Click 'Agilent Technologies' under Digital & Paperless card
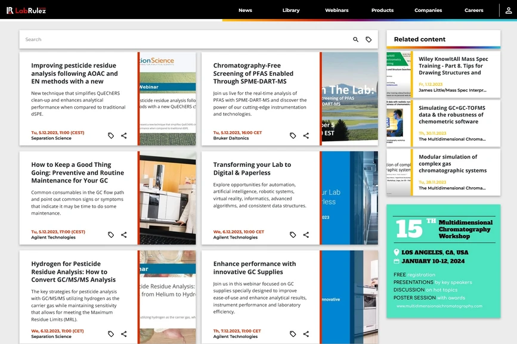This screenshot has width=517, height=344. click(x=235, y=237)
